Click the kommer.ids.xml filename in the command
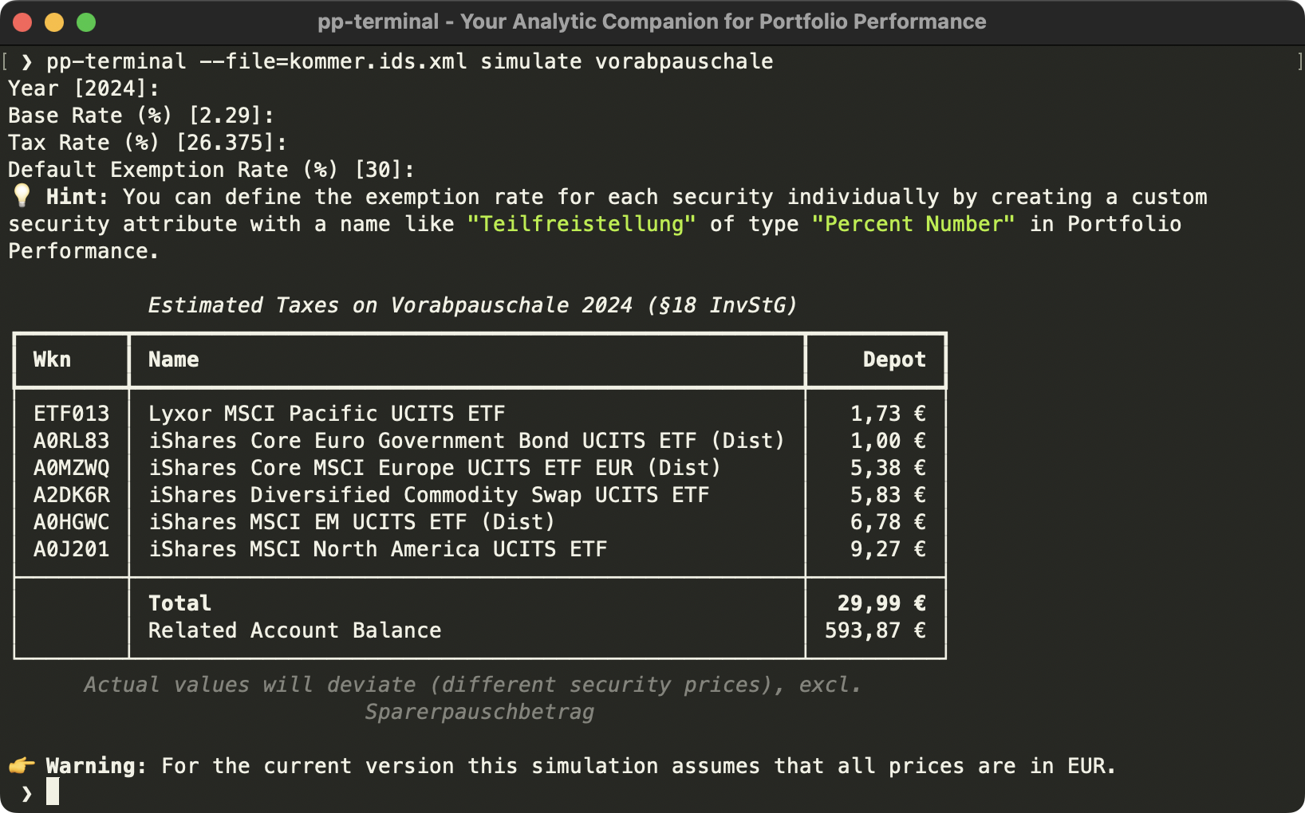Screen dimensions: 1305x813 (x=379, y=61)
